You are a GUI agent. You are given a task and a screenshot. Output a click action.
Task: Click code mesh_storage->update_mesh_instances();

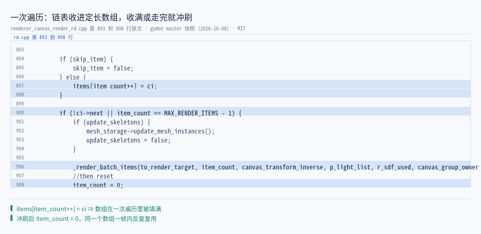coord(150,131)
